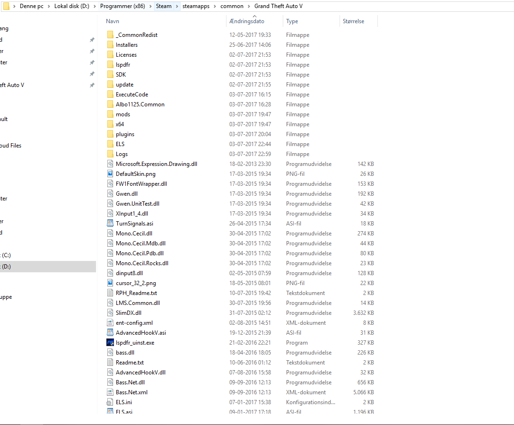
Task: Click the ELS folder icon
Action: tap(111, 144)
